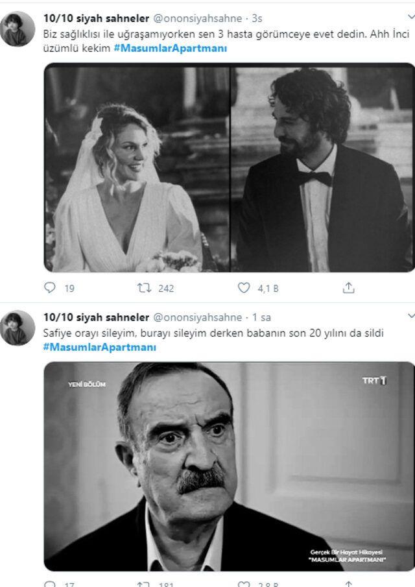Click reply icon under the İnci tweet
This screenshot has height=587, width=415.
tap(51, 287)
